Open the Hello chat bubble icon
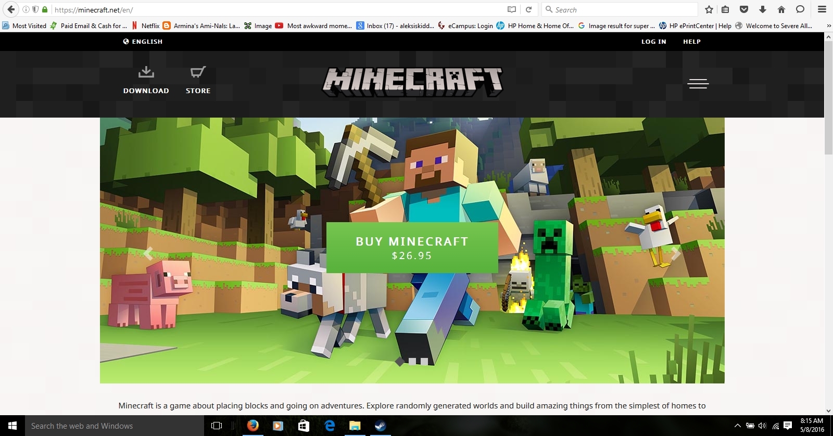 point(800,9)
